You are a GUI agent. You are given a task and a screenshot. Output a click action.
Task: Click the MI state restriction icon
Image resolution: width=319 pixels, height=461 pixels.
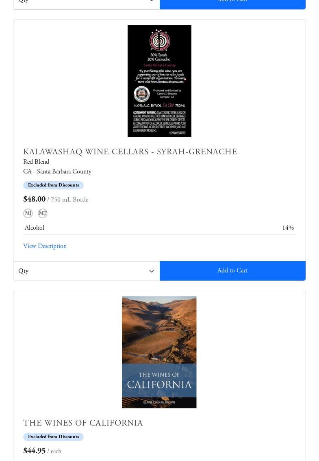[x=28, y=213]
